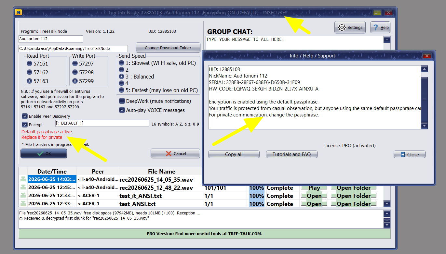This screenshot has height=254, width=446.
Task: Choose Send Speed 2
Action: coord(122,70)
